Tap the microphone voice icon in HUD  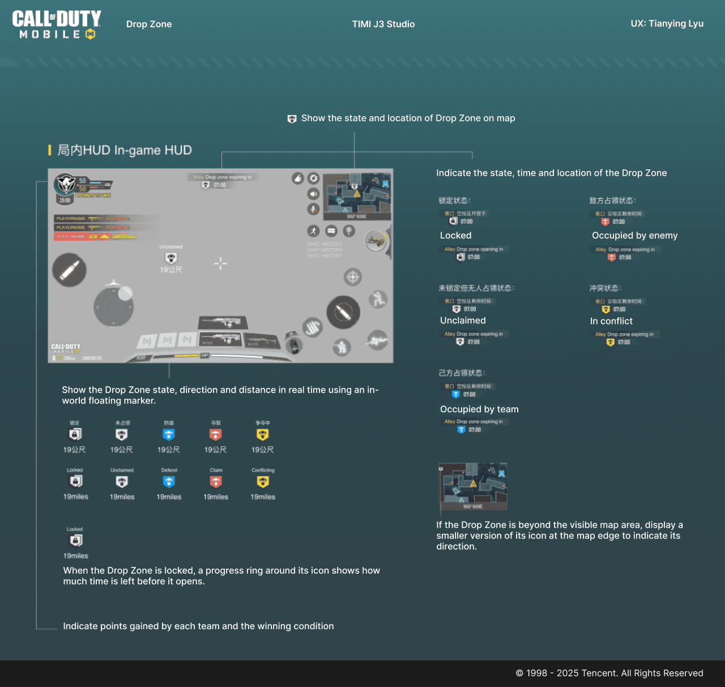pyautogui.click(x=313, y=209)
